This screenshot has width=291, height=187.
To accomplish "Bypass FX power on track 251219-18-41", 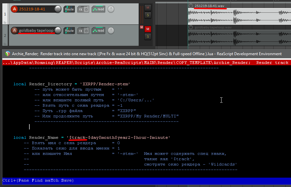I will tap(86, 9).
